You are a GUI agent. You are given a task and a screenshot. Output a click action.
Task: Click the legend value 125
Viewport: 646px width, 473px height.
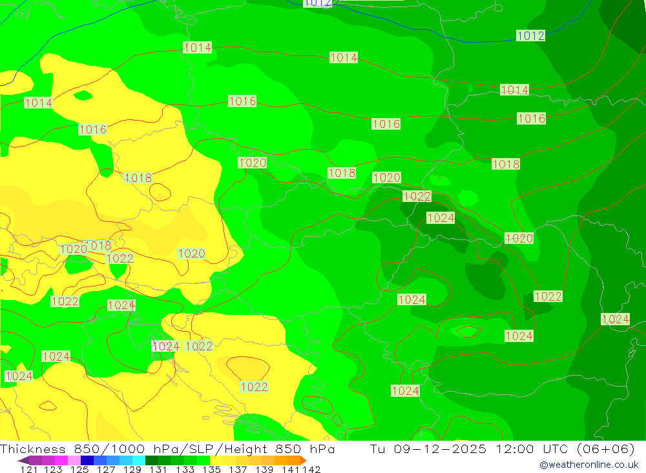click(79, 470)
